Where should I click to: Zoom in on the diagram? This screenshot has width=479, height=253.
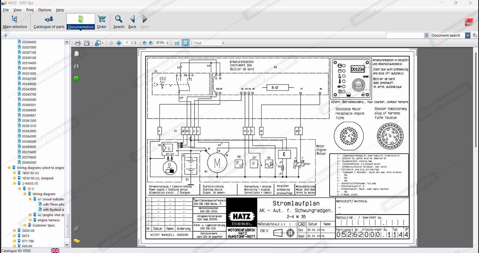151,43
